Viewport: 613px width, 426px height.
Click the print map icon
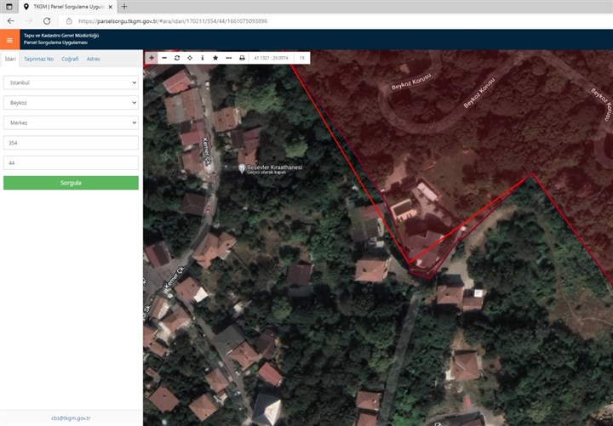242,58
